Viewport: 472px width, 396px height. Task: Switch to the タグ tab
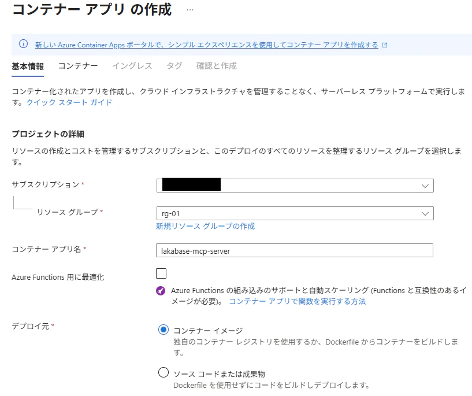174,66
